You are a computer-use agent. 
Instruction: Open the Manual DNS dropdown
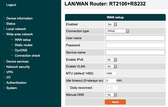(111, 95)
